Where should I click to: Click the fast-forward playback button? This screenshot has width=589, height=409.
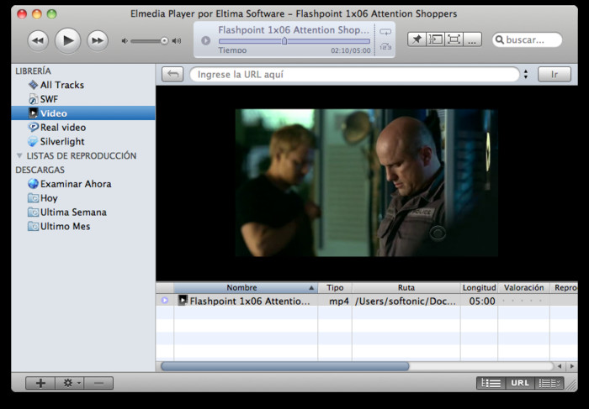click(x=98, y=40)
